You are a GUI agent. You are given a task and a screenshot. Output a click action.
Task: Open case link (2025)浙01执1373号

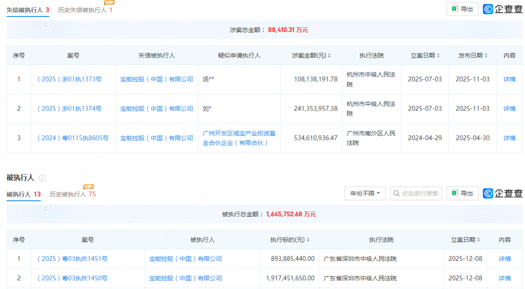tap(70, 79)
